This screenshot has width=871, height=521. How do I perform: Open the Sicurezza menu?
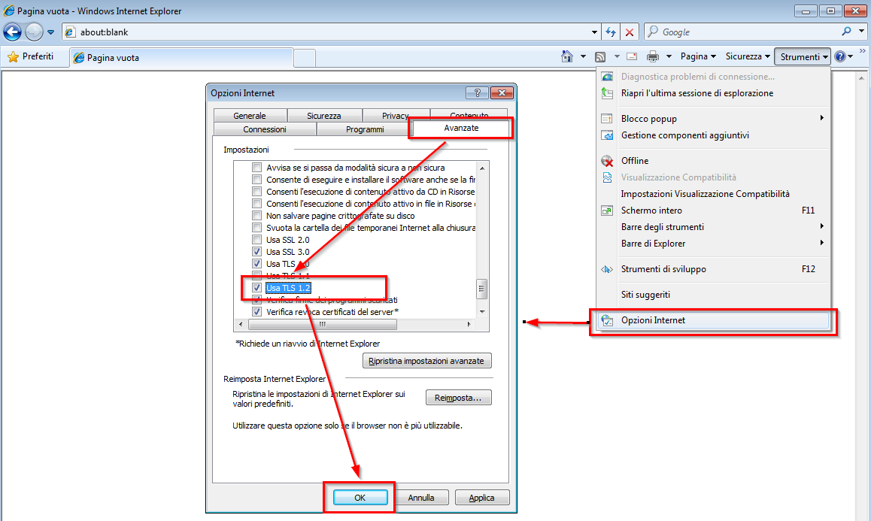tap(748, 56)
